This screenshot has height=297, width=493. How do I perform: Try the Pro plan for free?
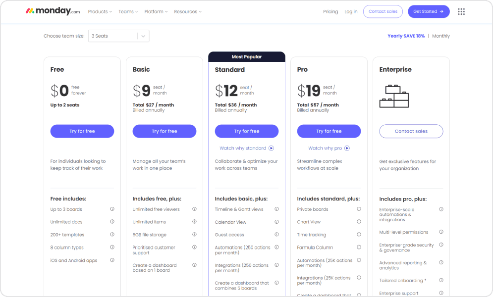point(329,131)
